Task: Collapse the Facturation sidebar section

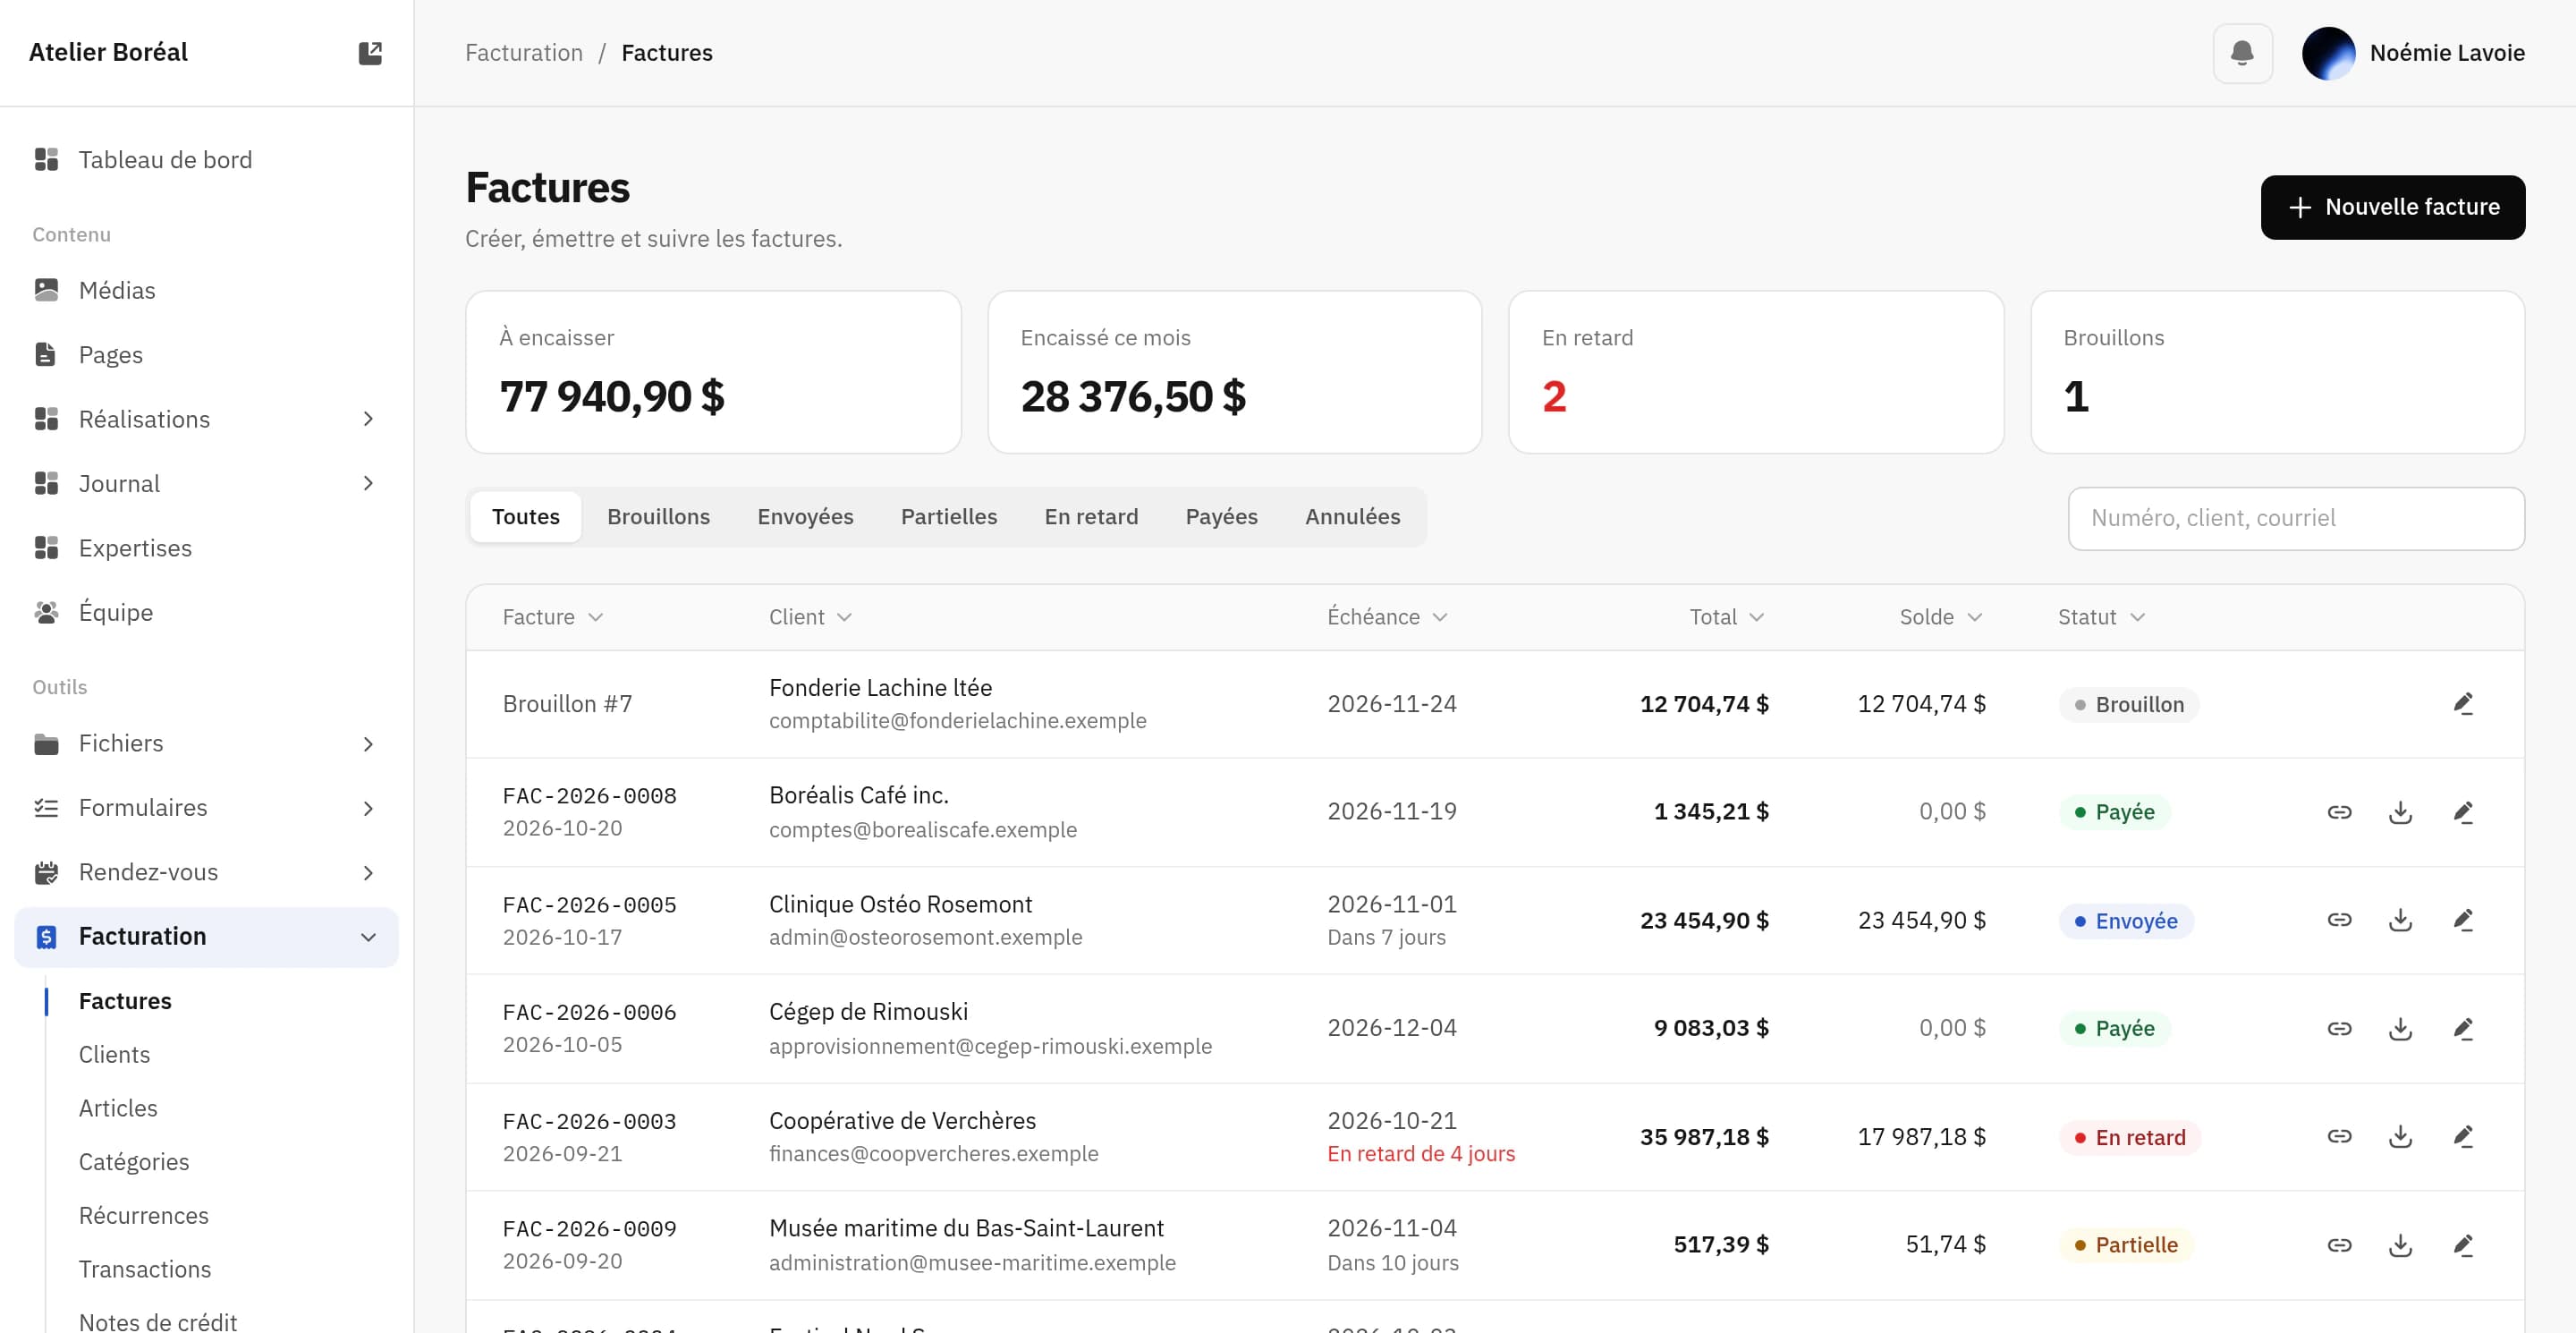Action: [x=368, y=937]
